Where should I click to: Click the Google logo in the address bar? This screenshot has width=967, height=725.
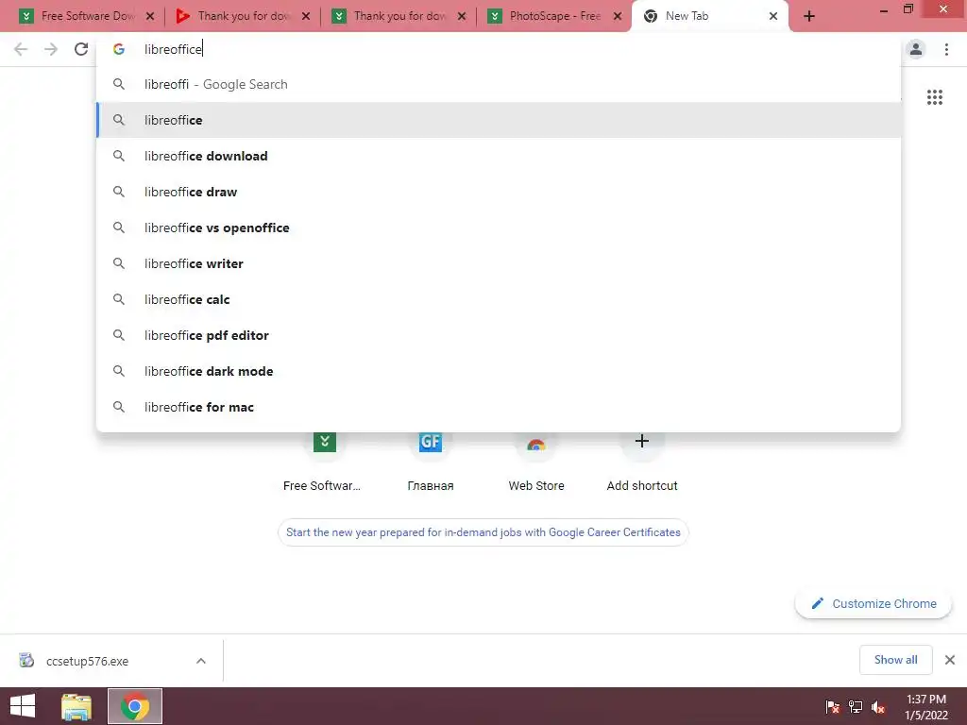pyautogui.click(x=119, y=49)
